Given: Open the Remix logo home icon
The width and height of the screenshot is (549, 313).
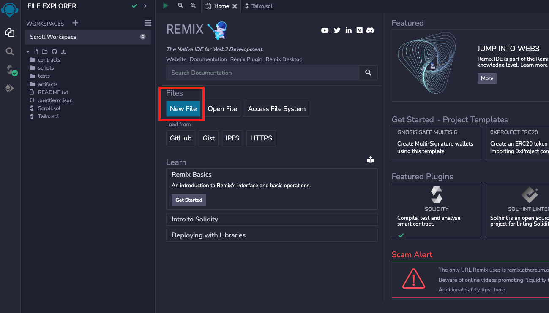Looking at the screenshot, I should 10,9.
